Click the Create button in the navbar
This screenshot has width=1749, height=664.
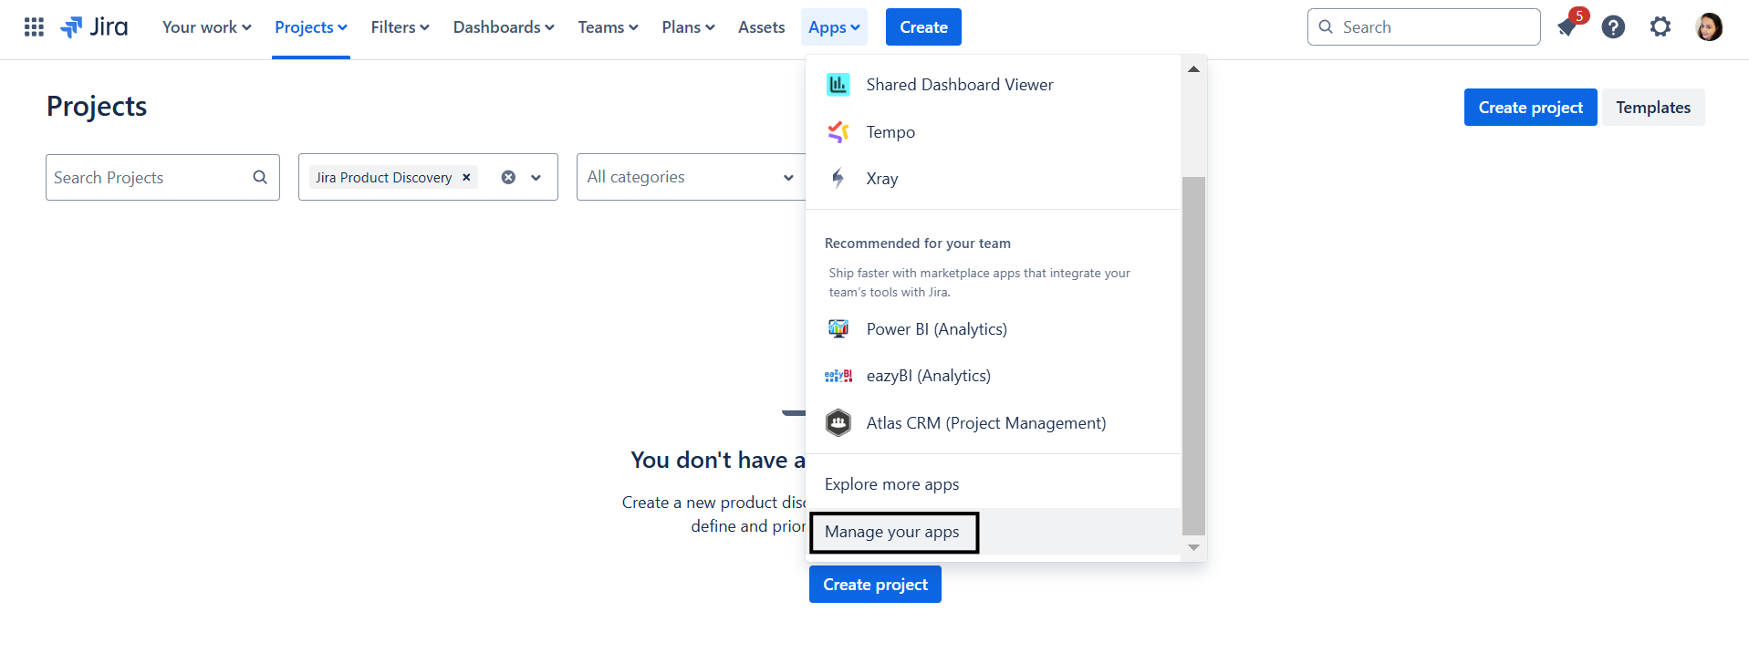tap(923, 27)
